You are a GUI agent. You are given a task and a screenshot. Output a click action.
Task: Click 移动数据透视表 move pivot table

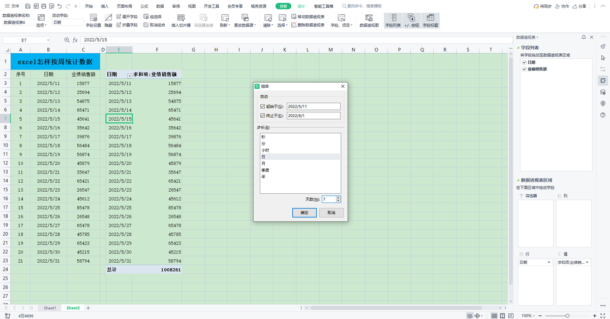tap(308, 17)
